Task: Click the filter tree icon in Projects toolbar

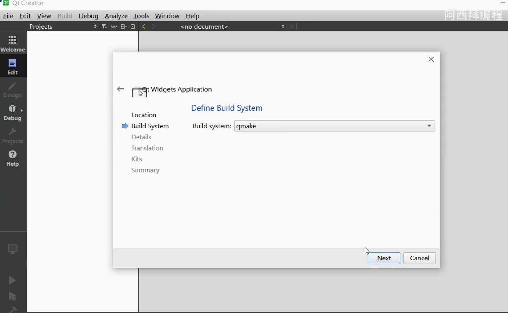Action: pyautogui.click(x=104, y=26)
